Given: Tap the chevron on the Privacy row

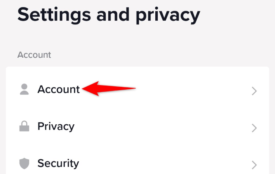Looking at the screenshot, I should click(254, 127).
